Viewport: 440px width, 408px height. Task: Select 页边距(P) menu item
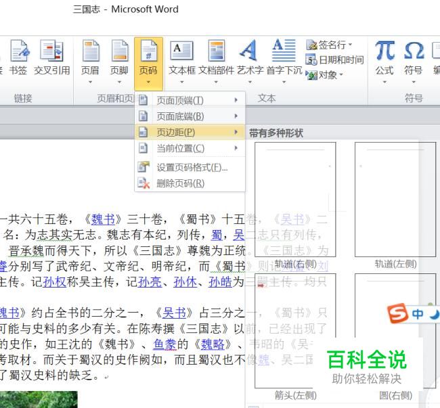(x=190, y=132)
